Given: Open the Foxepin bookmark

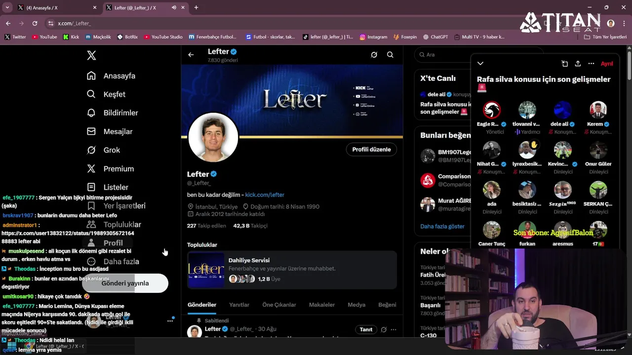Looking at the screenshot, I should coord(405,37).
